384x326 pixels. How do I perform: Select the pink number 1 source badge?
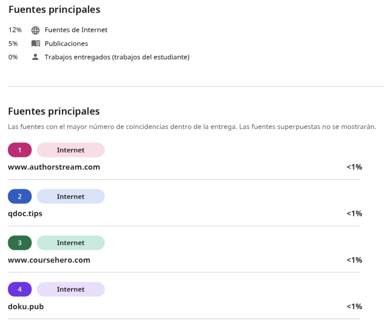20,150
